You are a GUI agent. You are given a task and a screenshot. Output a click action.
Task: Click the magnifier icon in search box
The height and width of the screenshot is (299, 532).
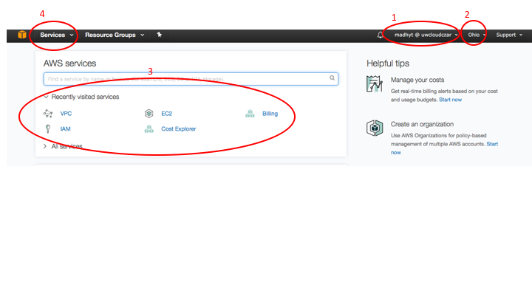point(332,78)
